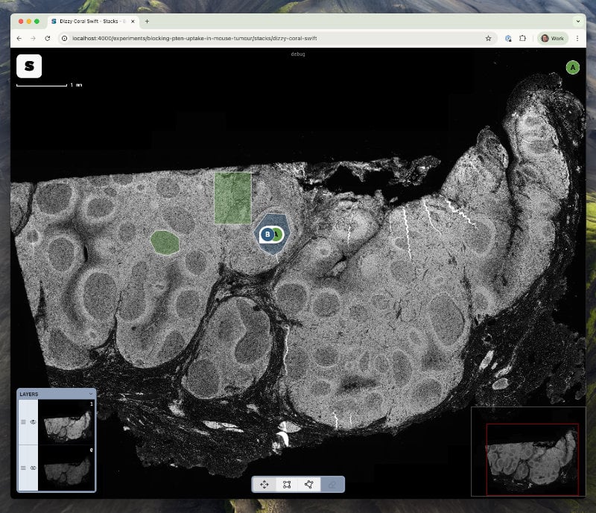
Task: Open the browser Extensions puzzle icon
Action: [522, 38]
